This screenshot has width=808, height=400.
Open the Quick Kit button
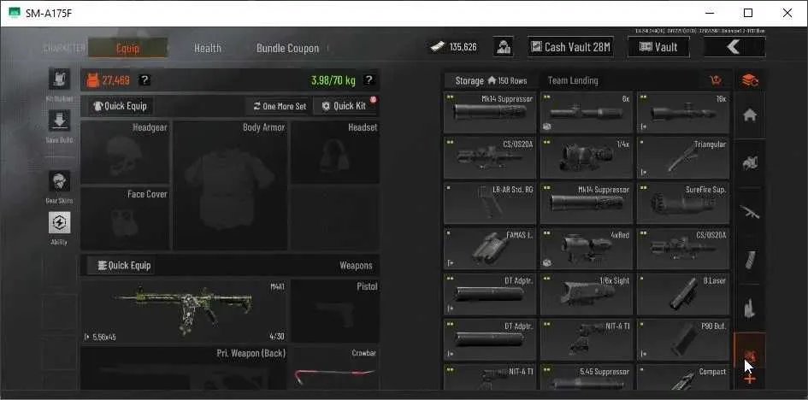(x=345, y=106)
